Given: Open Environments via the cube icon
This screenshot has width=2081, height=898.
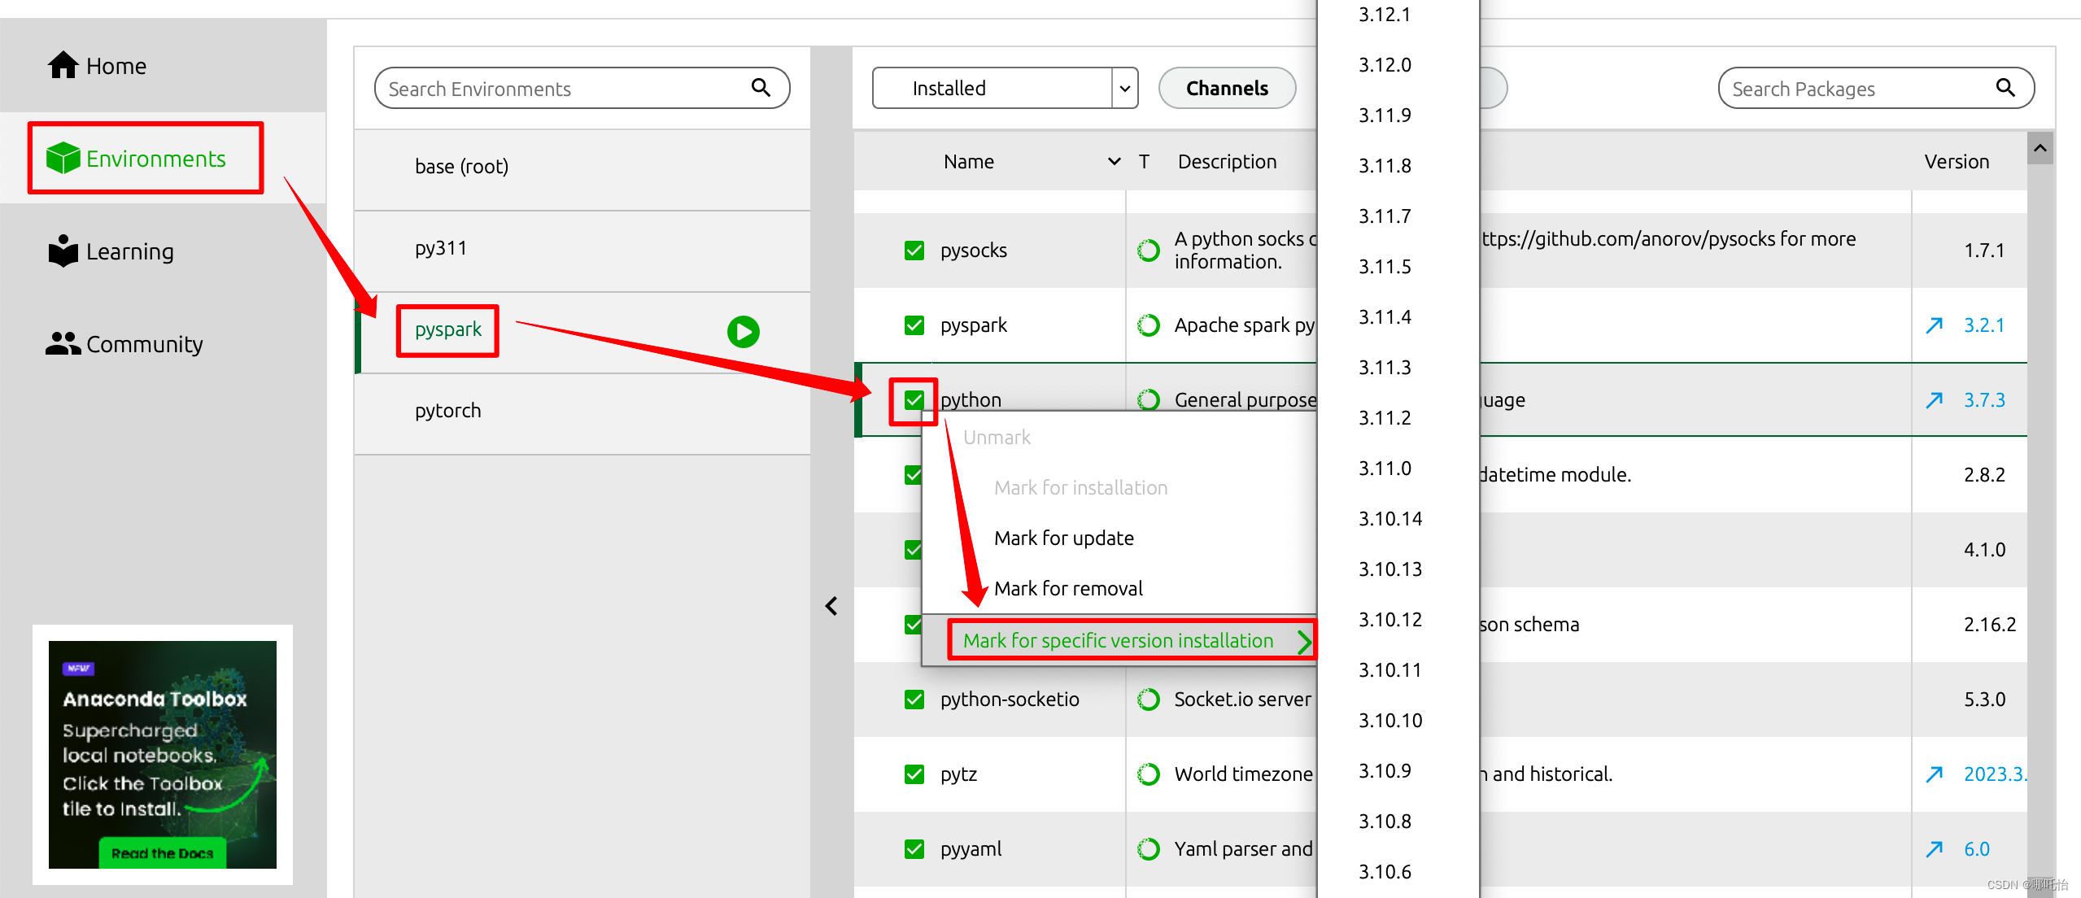Looking at the screenshot, I should click(63, 158).
